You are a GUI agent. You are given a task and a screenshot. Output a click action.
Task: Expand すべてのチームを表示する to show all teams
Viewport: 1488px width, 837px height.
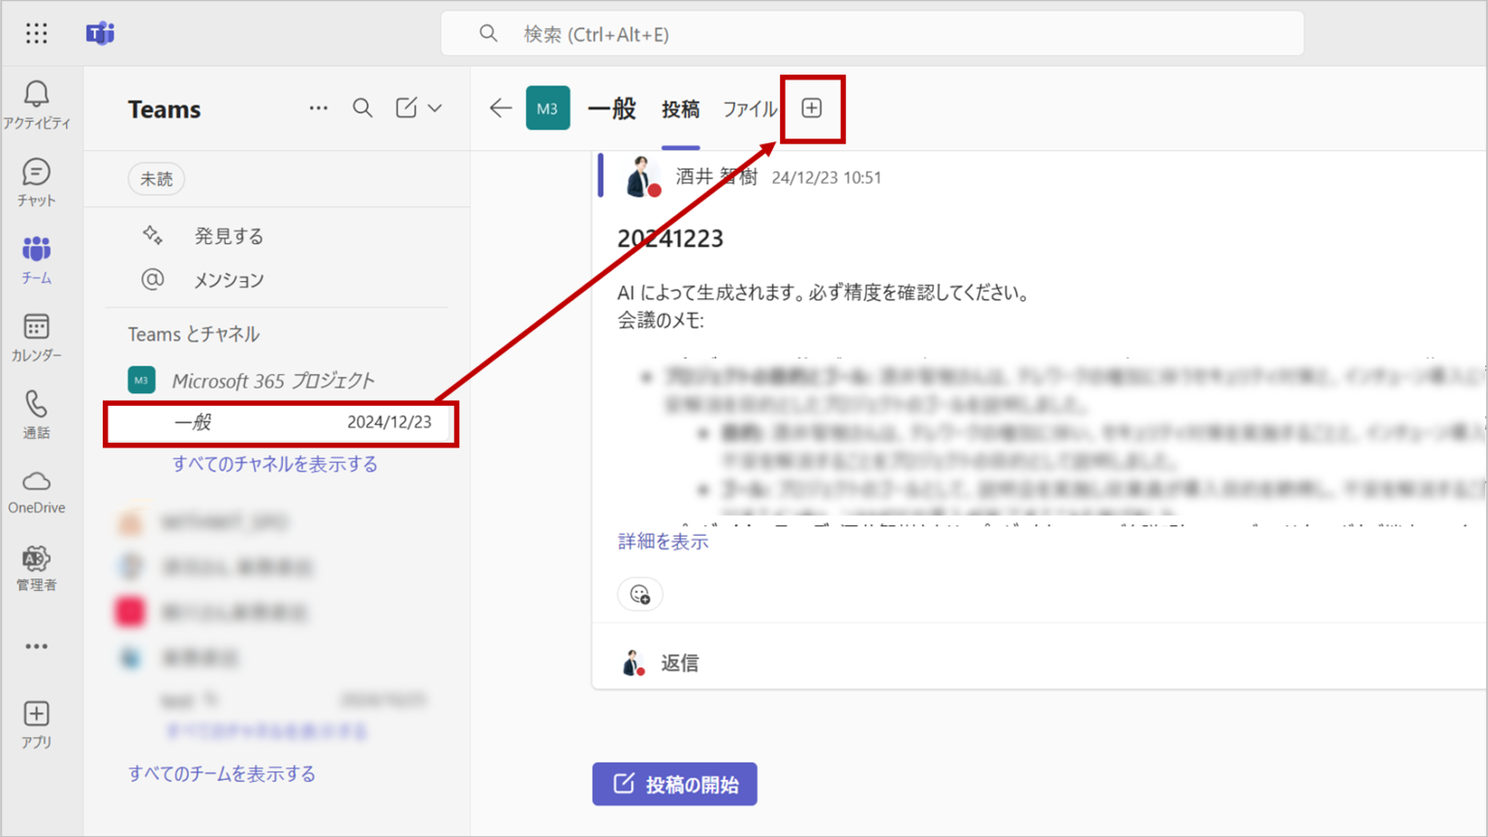[221, 773]
